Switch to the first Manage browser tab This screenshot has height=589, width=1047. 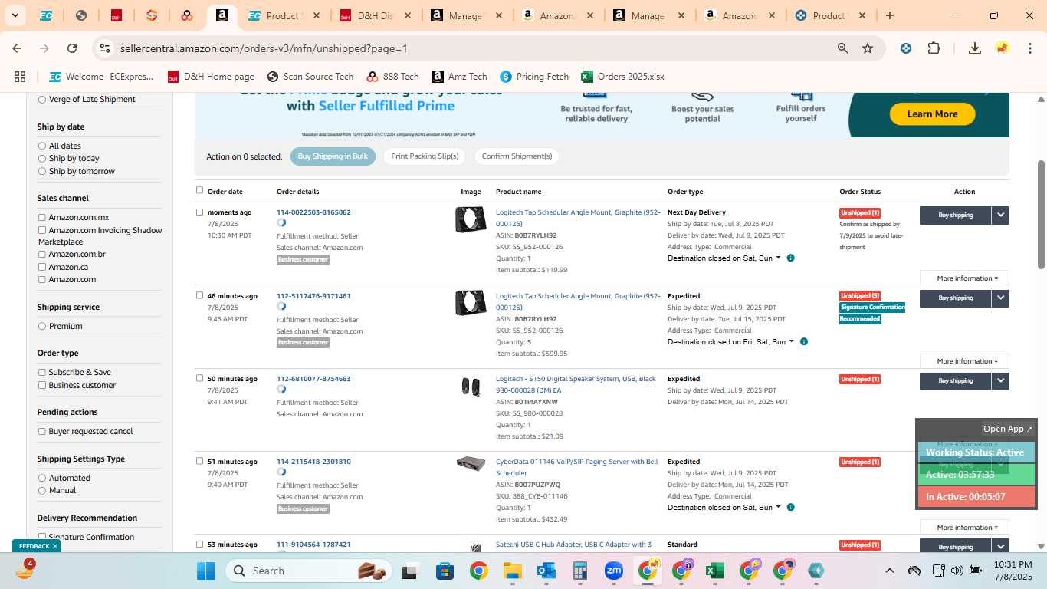coord(466,15)
